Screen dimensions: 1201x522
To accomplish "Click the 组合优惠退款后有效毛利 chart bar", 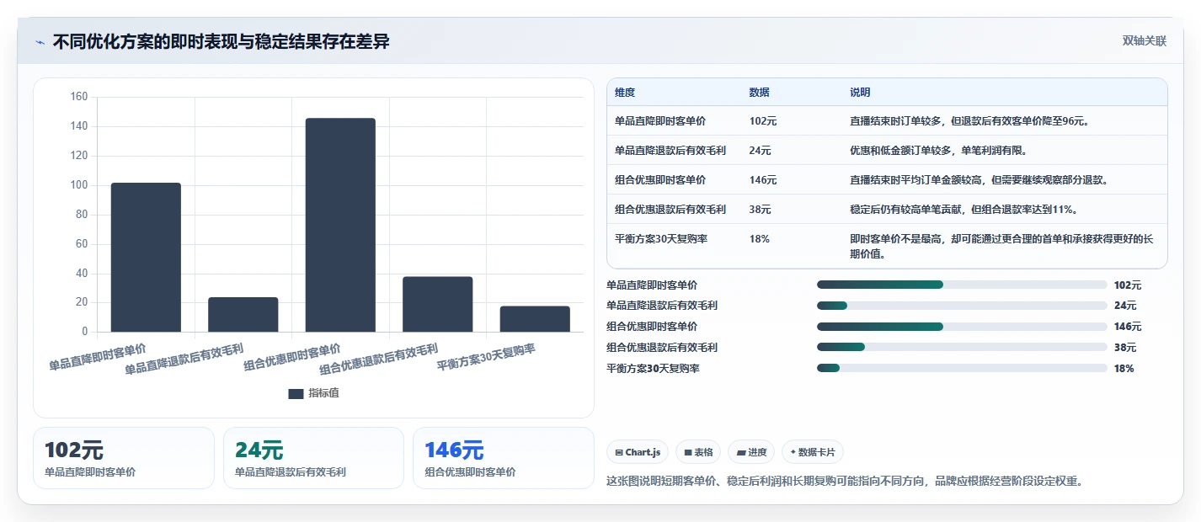I will (x=437, y=304).
